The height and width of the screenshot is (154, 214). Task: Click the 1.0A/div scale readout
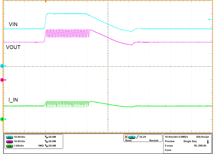click(19, 146)
